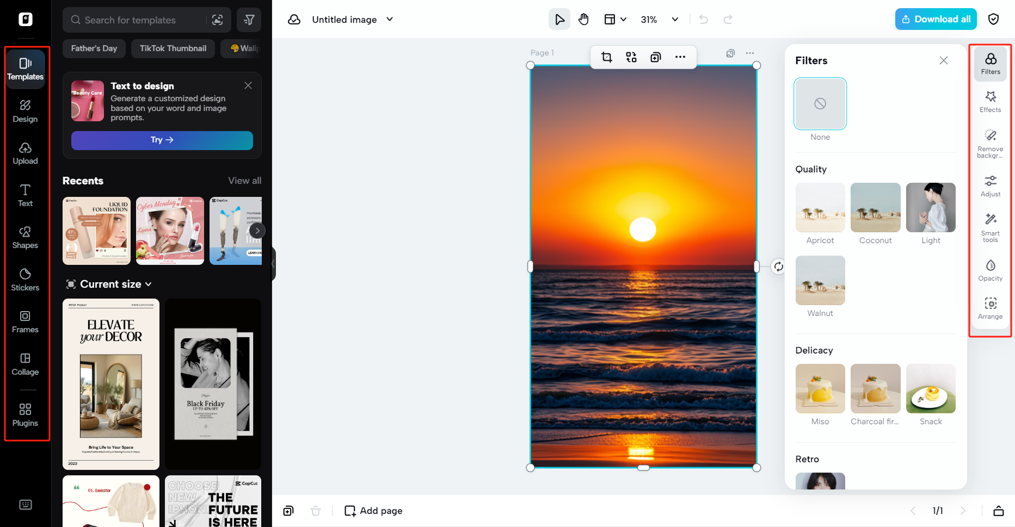Select the Opacity control in the right sidebar
Viewport: 1015px width, 527px height.
(990, 269)
